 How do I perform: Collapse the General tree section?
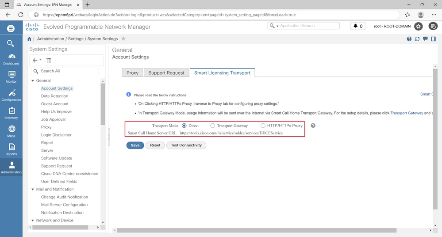tap(33, 80)
